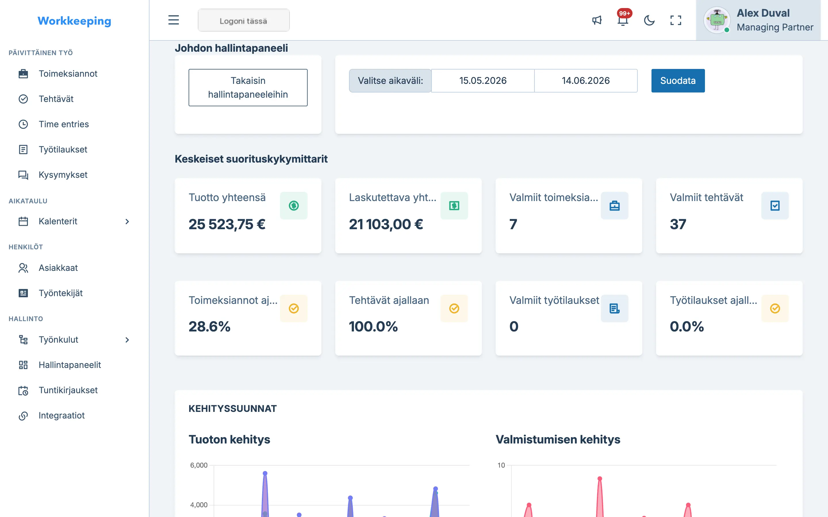Click the Workkeeping logo
828x517 pixels.
(x=74, y=21)
